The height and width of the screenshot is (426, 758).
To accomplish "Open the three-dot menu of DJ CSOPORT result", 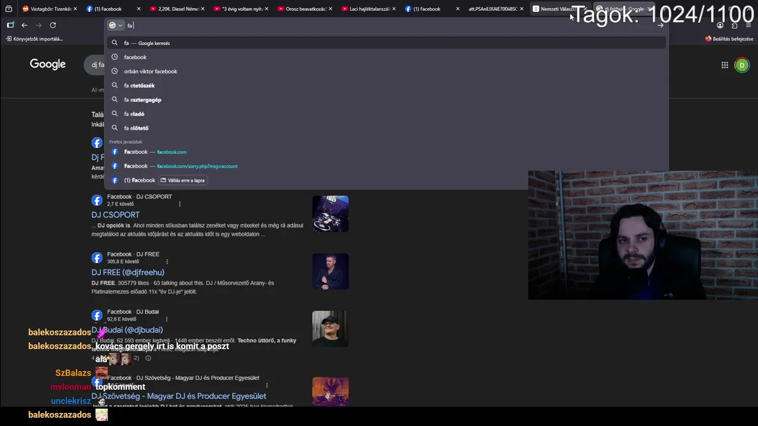I will pos(179,204).
